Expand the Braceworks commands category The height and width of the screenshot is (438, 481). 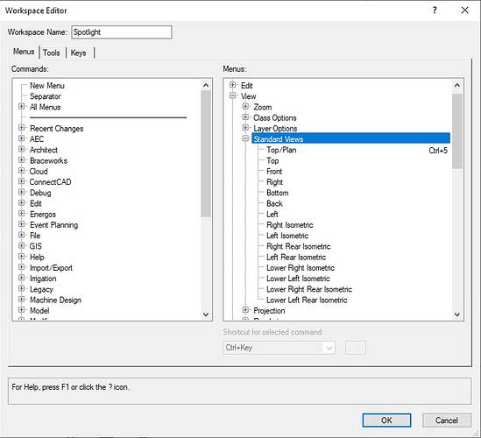[x=22, y=160]
